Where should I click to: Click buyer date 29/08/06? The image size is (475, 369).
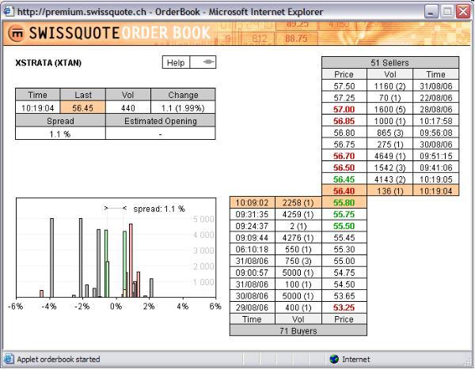(x=252, y=307)
